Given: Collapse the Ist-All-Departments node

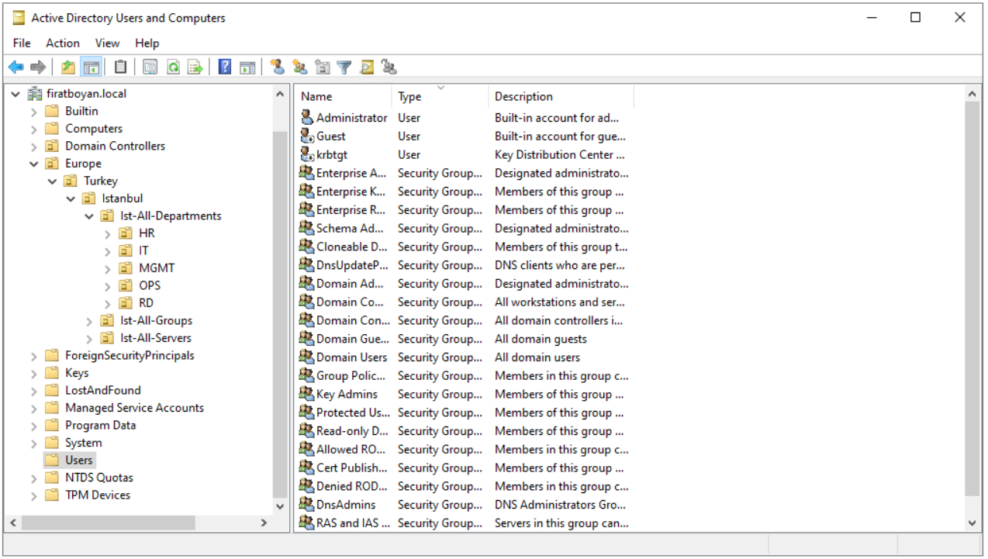Looking at the screenshot, I should coord(89,216).
